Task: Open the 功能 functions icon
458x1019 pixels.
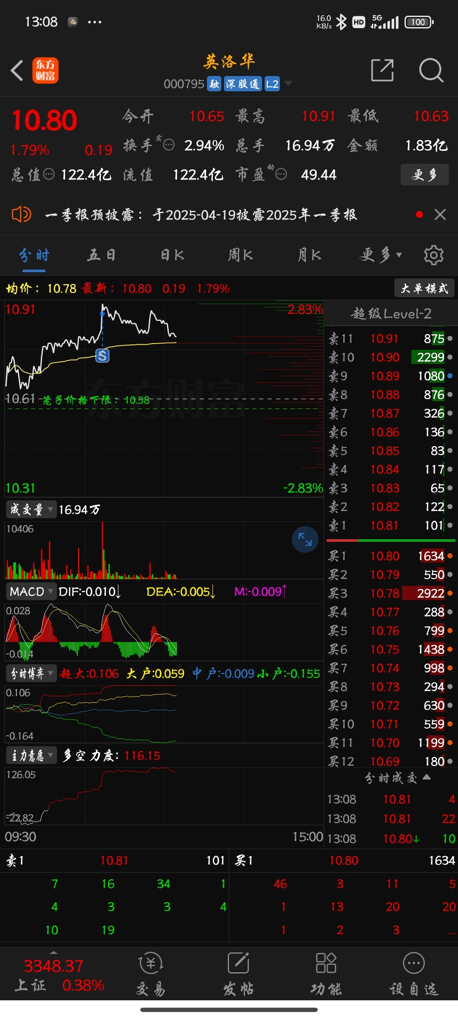Action: [326, 974]
